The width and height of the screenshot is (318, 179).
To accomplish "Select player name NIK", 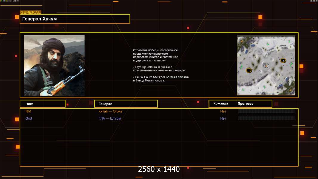I will [28, 111].
